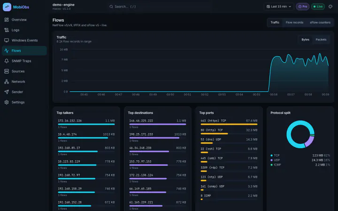Focus the Search input field
Screen dimensions: 338x211
pos(160,7)
